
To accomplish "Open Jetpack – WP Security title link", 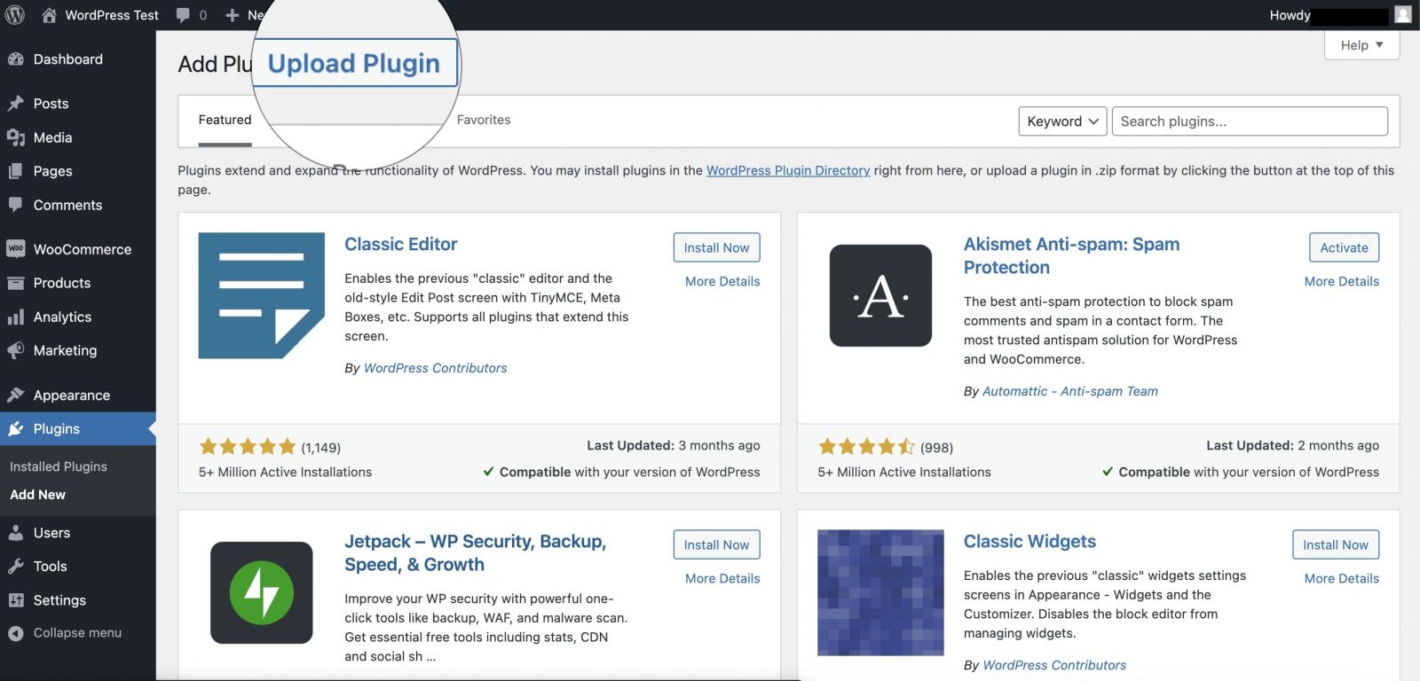I will click(476, 552).
